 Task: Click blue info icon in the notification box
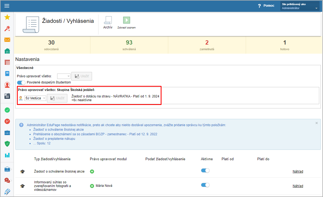(x=21, y=125)
